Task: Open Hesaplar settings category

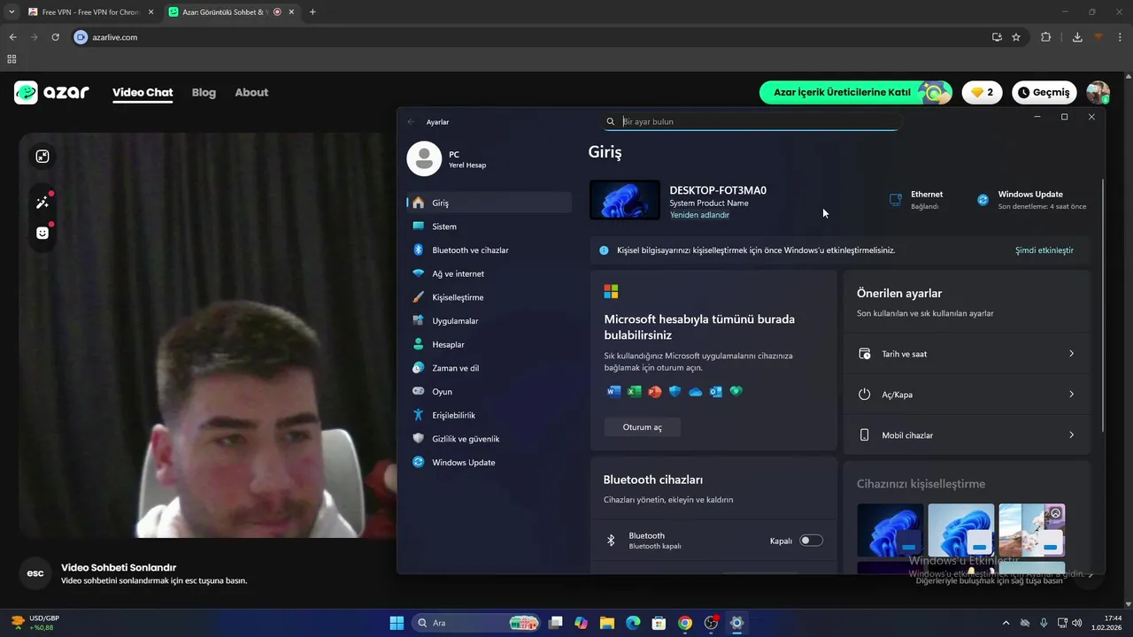Action: tap(489, 344)
